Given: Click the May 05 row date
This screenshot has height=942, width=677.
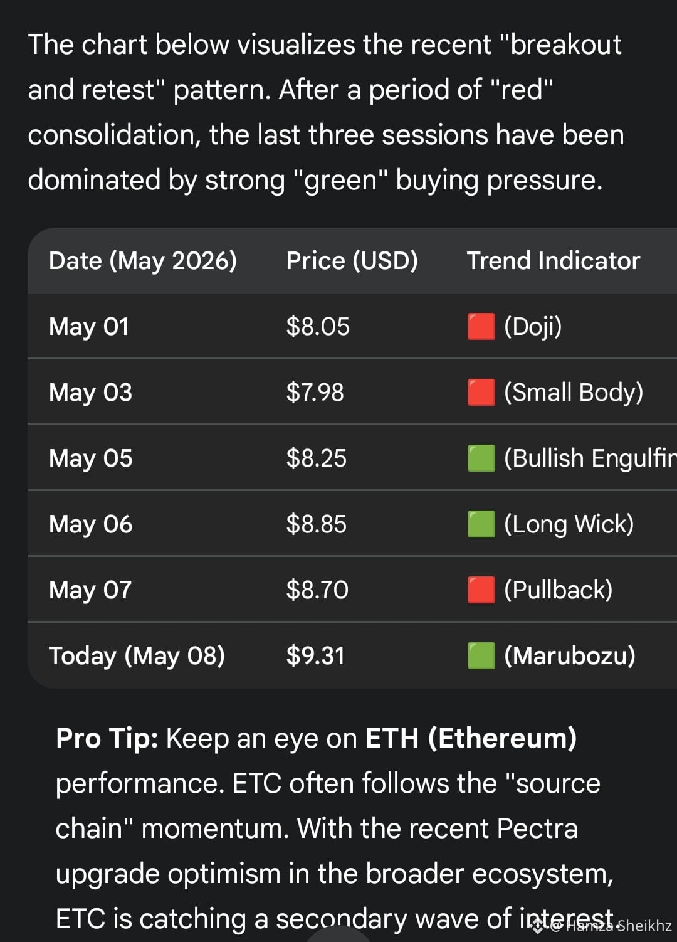Looking at the screenshot, I should tap(91, 458).
